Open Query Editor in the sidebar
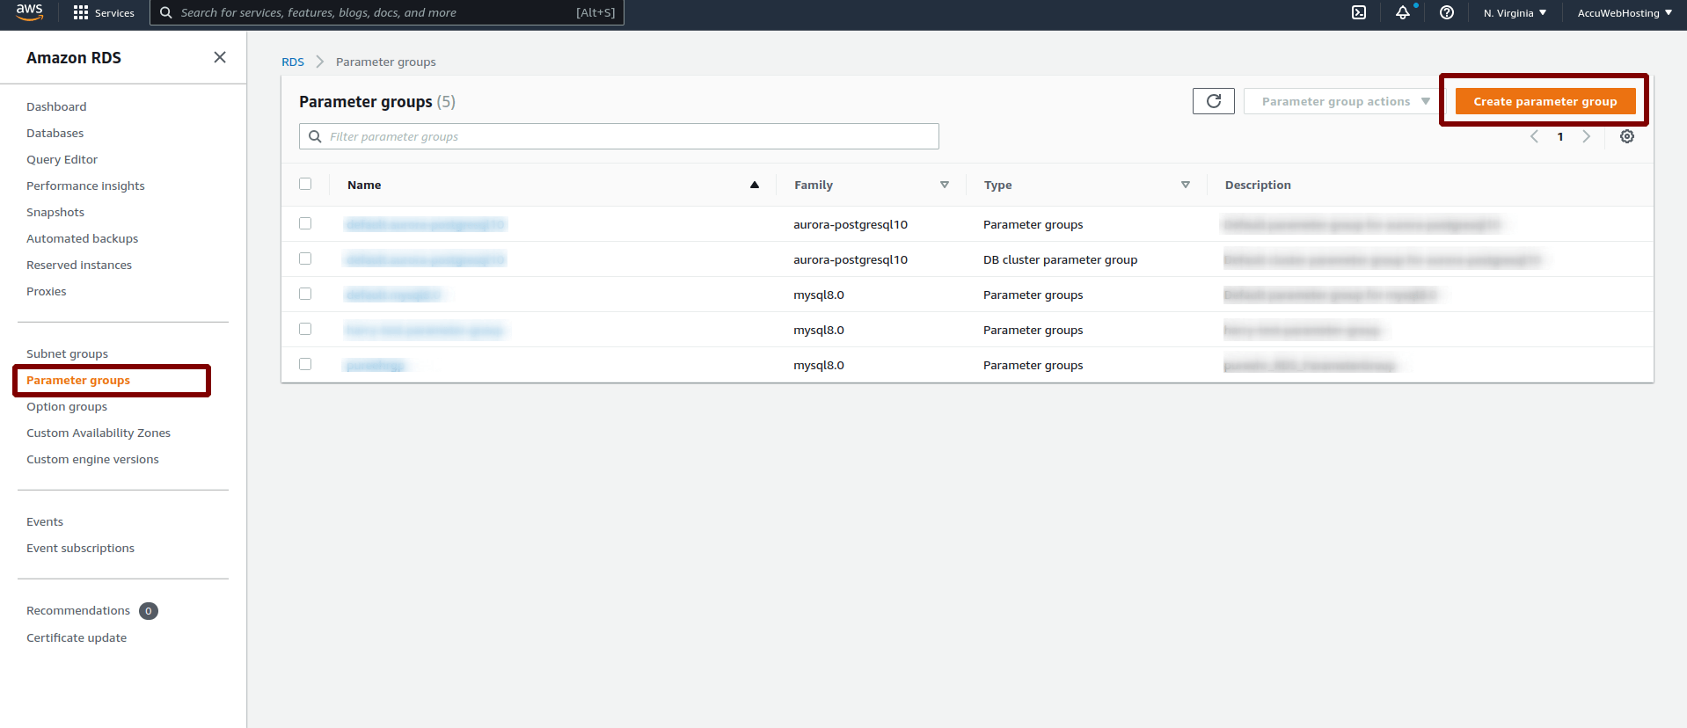 click(x=62, y=159)
